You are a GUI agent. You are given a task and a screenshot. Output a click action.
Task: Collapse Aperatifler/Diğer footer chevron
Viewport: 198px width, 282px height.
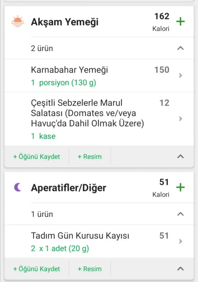(180, 269)
